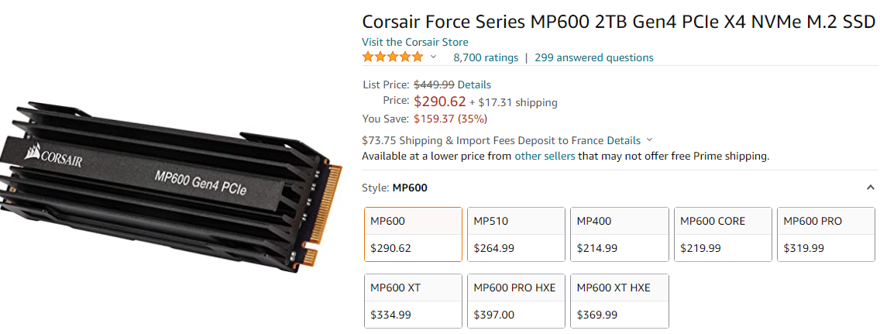Click the product title text
Image resolution: width=880 pixels, height=334 pixels.
(x=618, y=22)
